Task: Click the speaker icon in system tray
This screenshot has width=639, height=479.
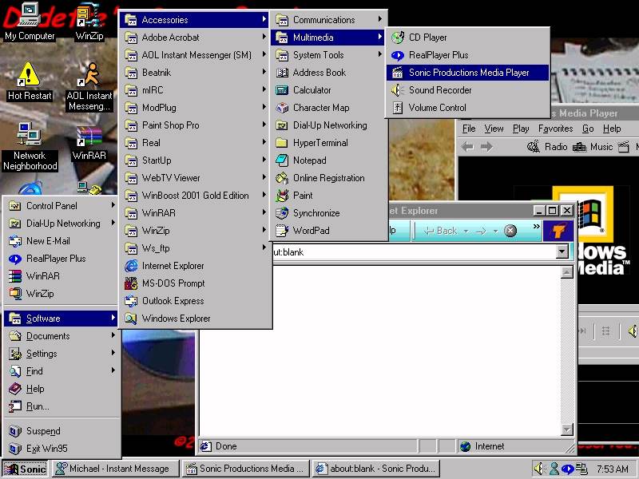Action: coord(539,469)
